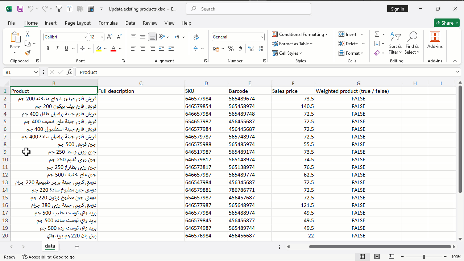Toggle Wrap Text button
Image resolution: width=464 pixels, height=261 pixels.
196,37
